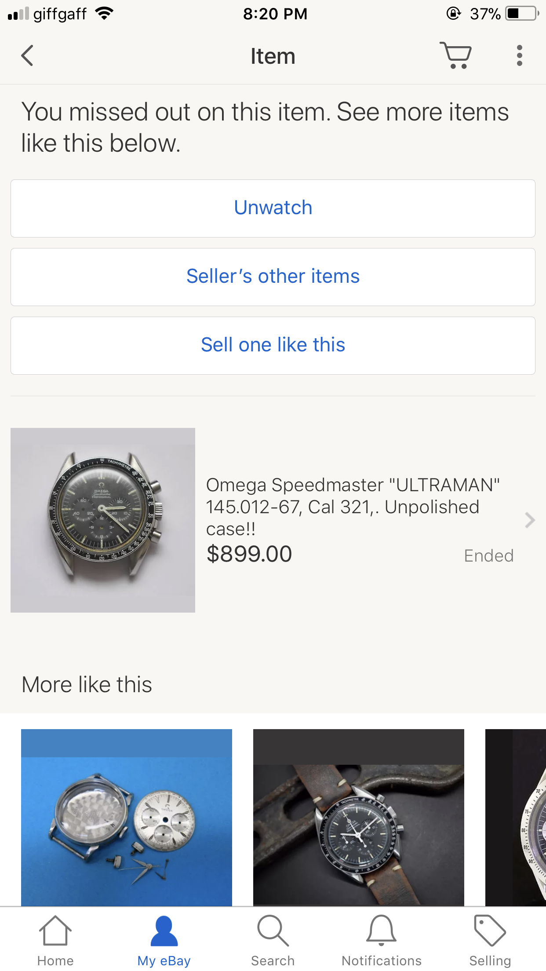Image resolution: width=546 pixels, height=971 pixels.
Task: Open partially visible third watch listing
Action: pyautogui.click(x=516, y=817)
